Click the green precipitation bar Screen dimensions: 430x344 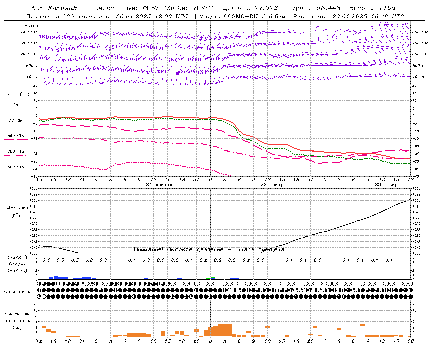pyautogui.click(x=213, y=278)
